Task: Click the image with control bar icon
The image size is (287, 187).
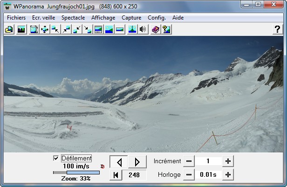Action: [x=98, y=29]
